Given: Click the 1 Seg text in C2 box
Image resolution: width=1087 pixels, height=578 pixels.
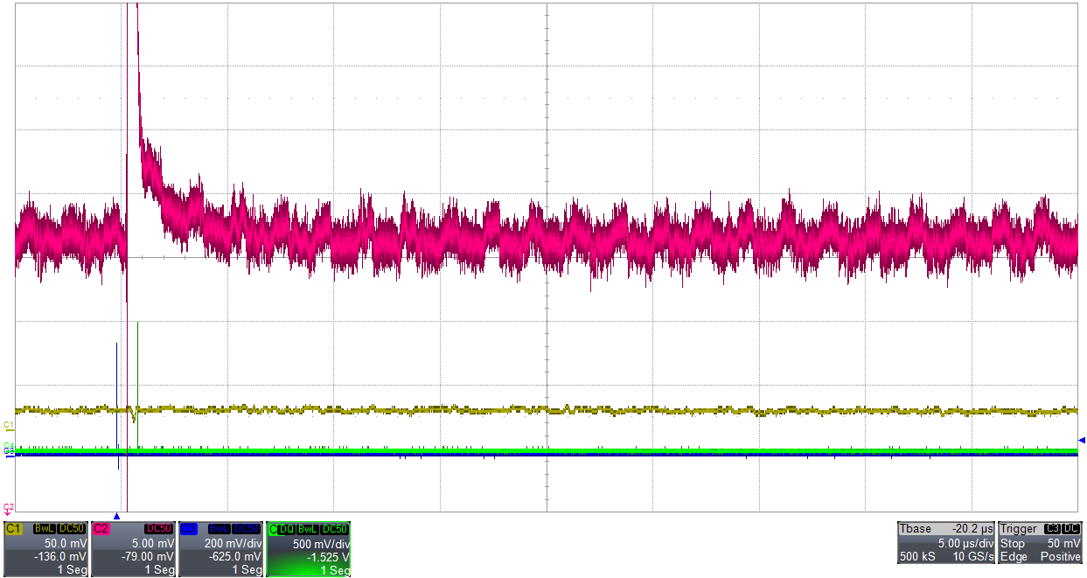Looking at the screenshot, I should click(160, 570).
